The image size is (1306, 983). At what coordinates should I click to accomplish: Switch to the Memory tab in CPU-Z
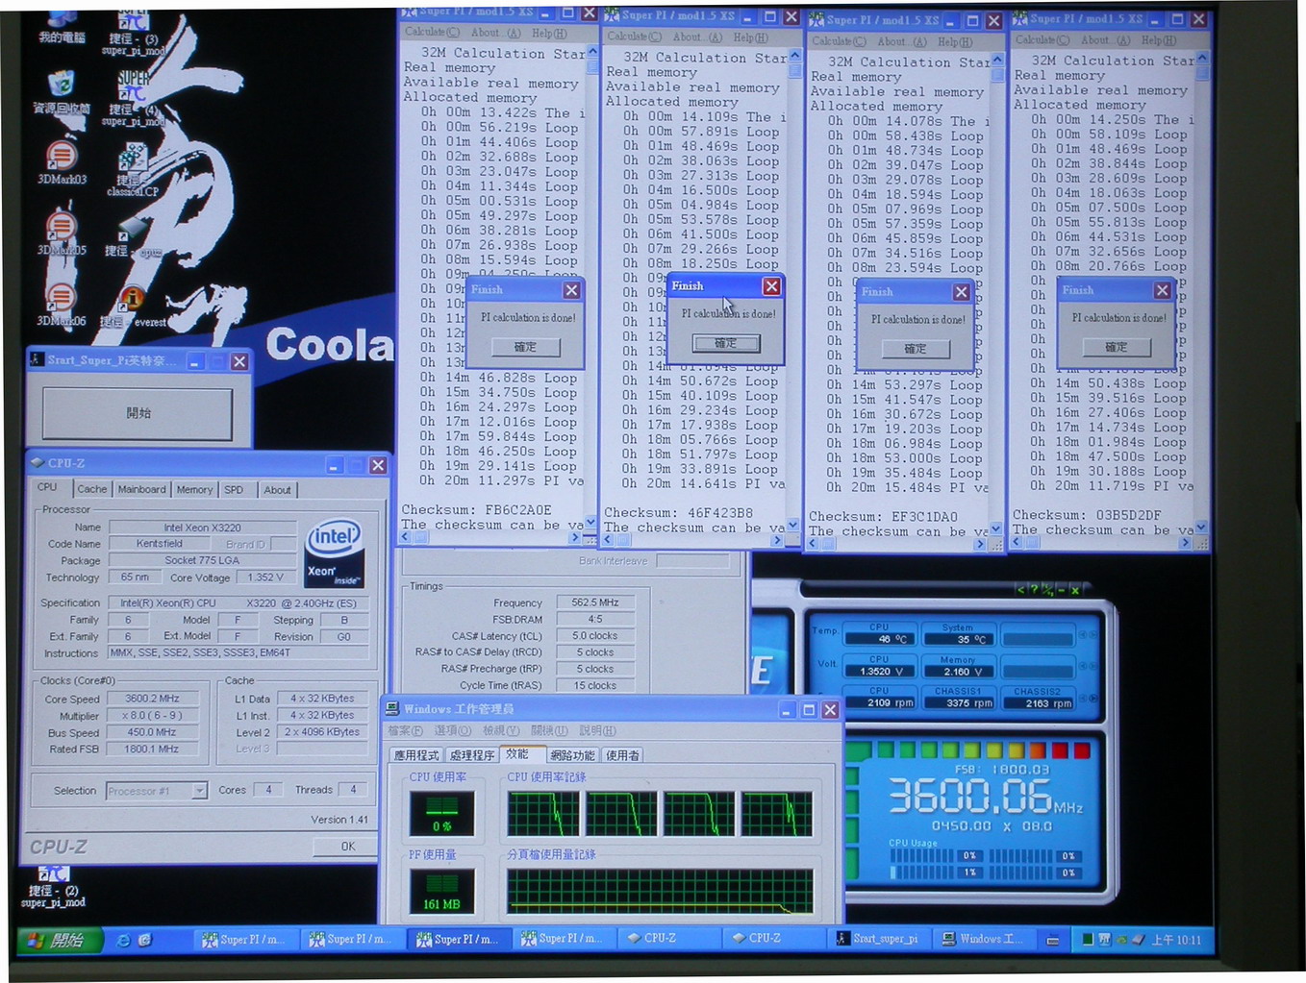pos(194,489)
